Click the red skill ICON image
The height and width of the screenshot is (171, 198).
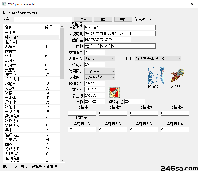pos(114,92)
